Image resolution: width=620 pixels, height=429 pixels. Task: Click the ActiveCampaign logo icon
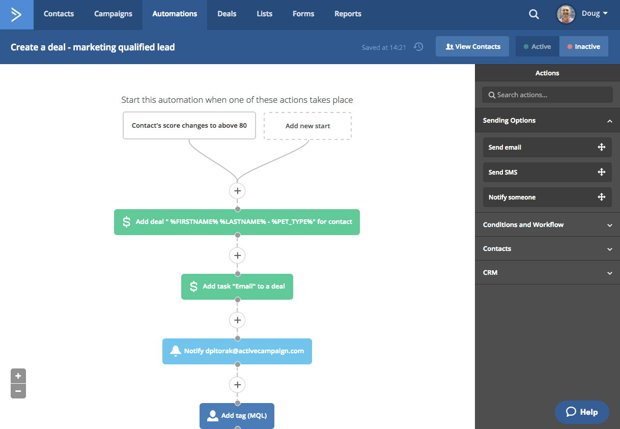(x=16, y=14)
